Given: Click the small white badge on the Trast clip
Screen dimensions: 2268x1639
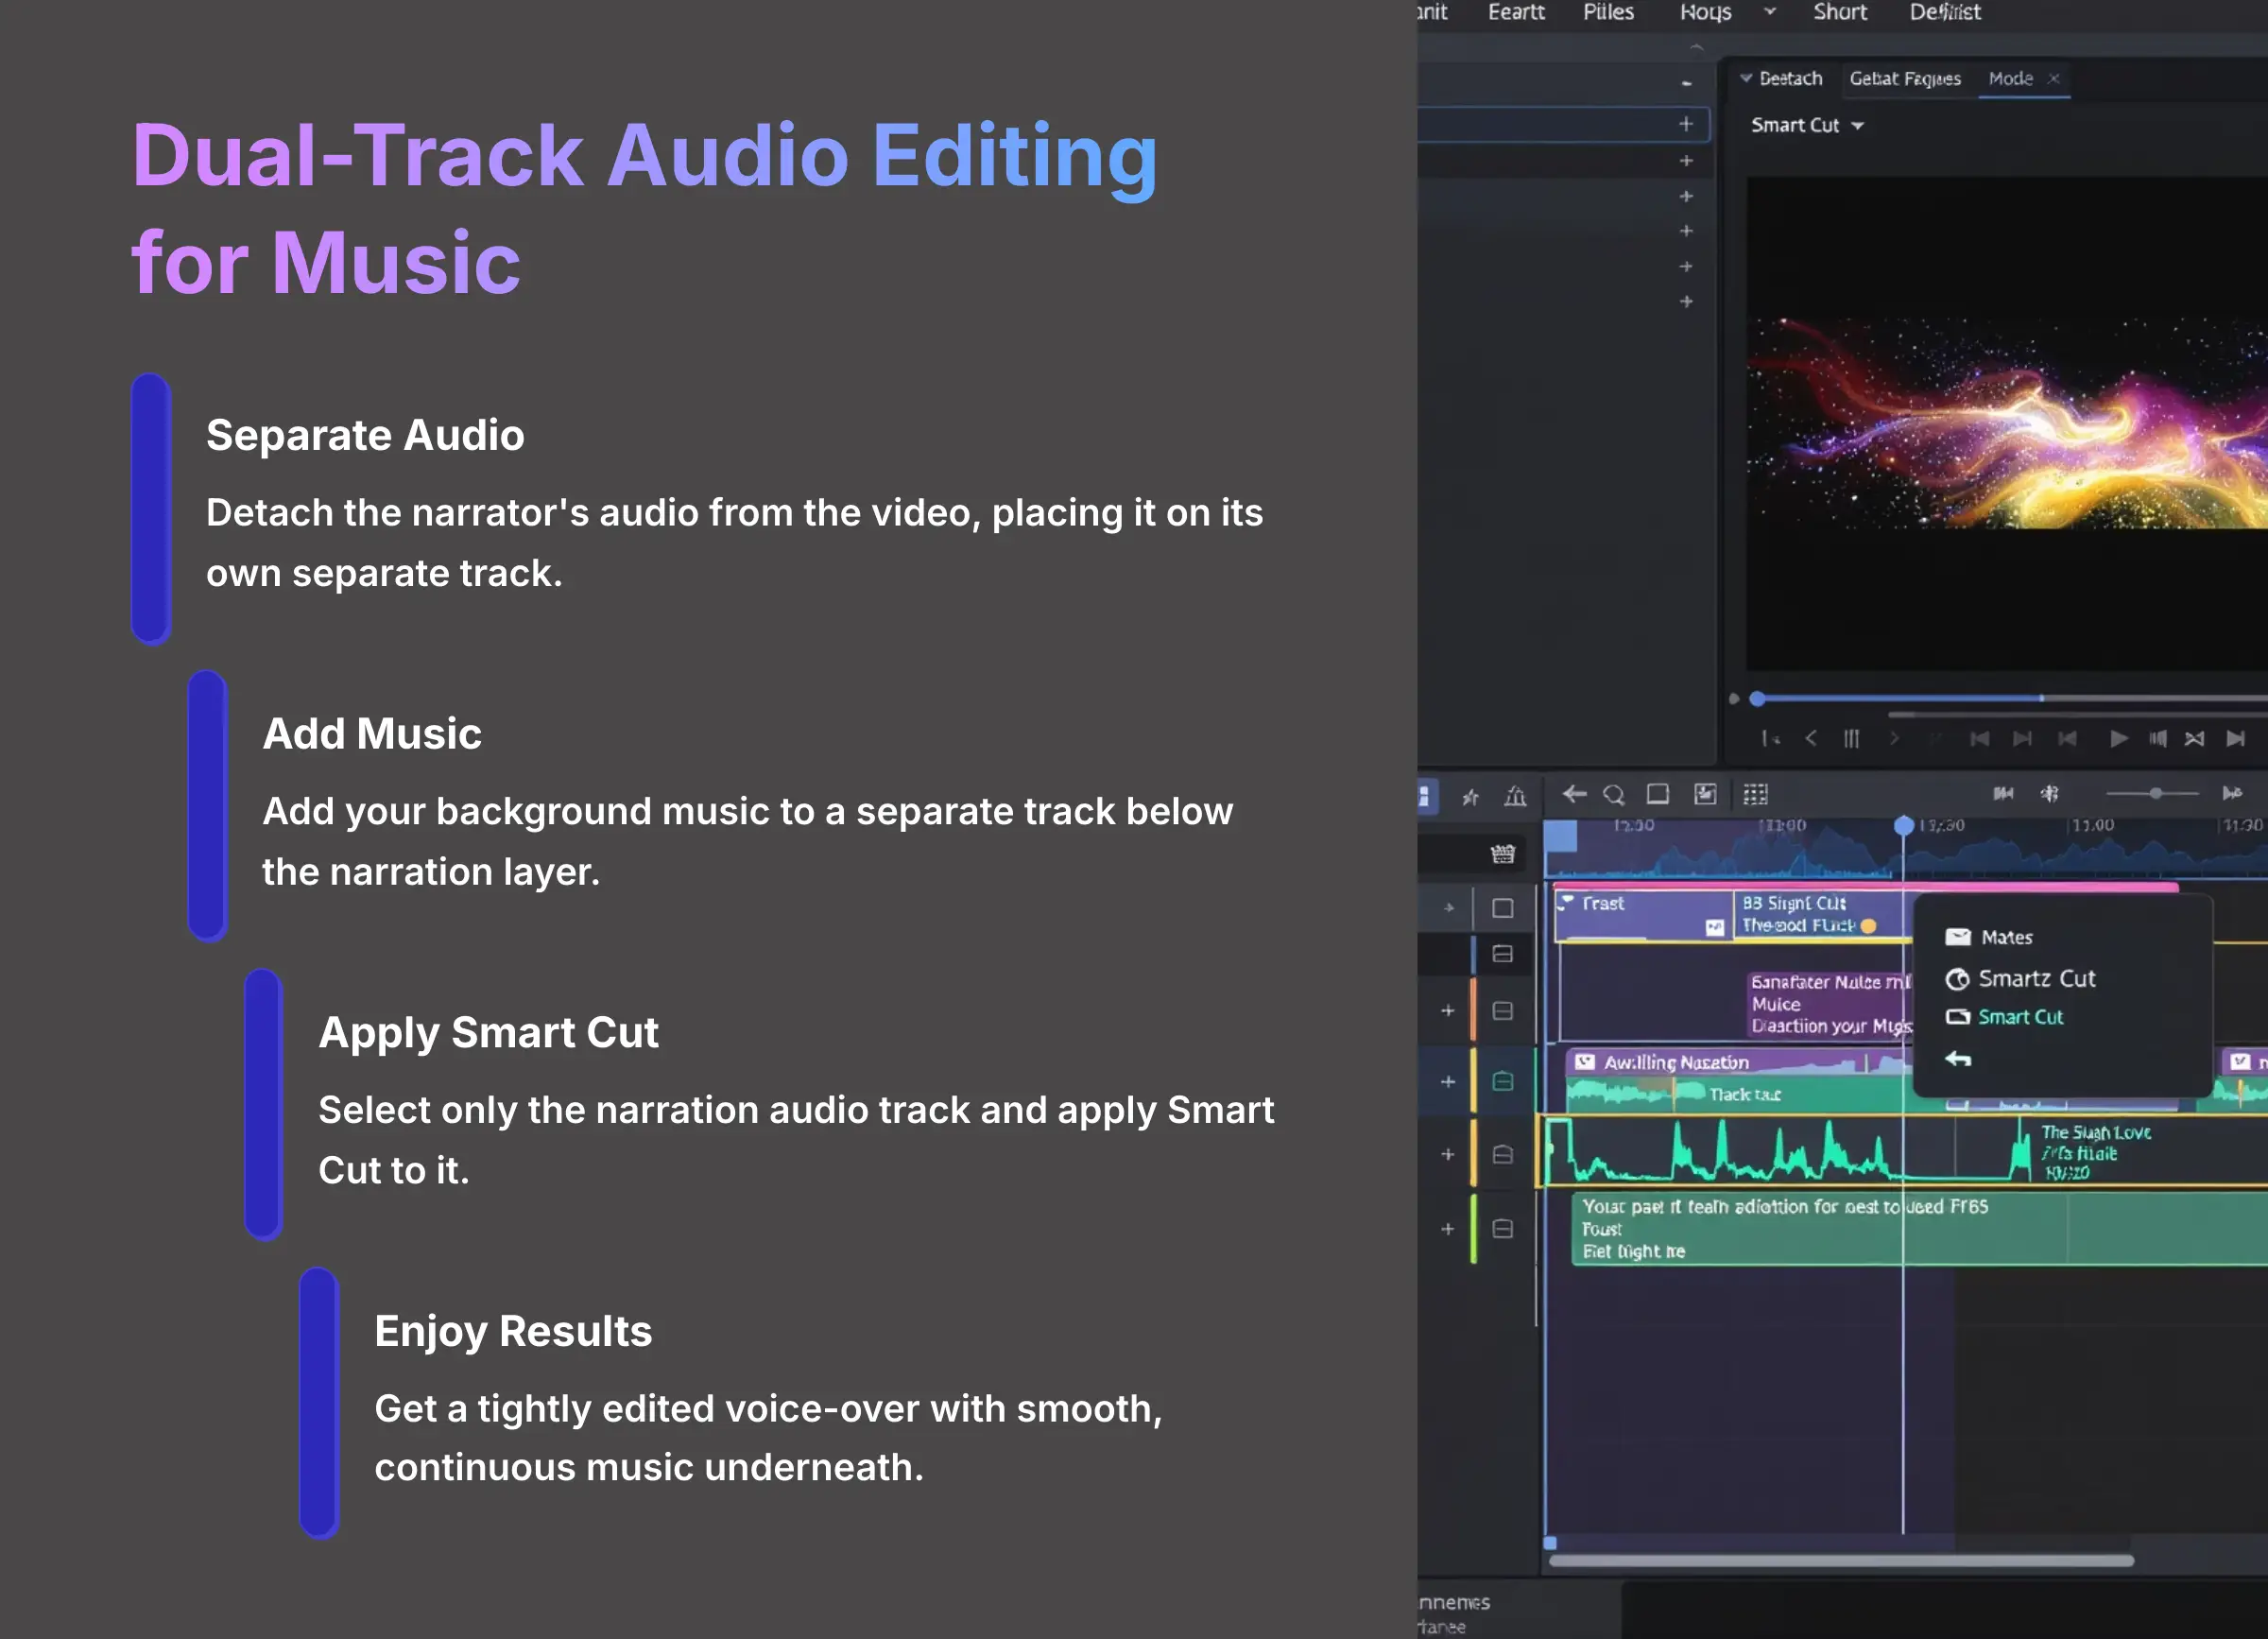Looking at the screenshot, I should point(1715,927).
